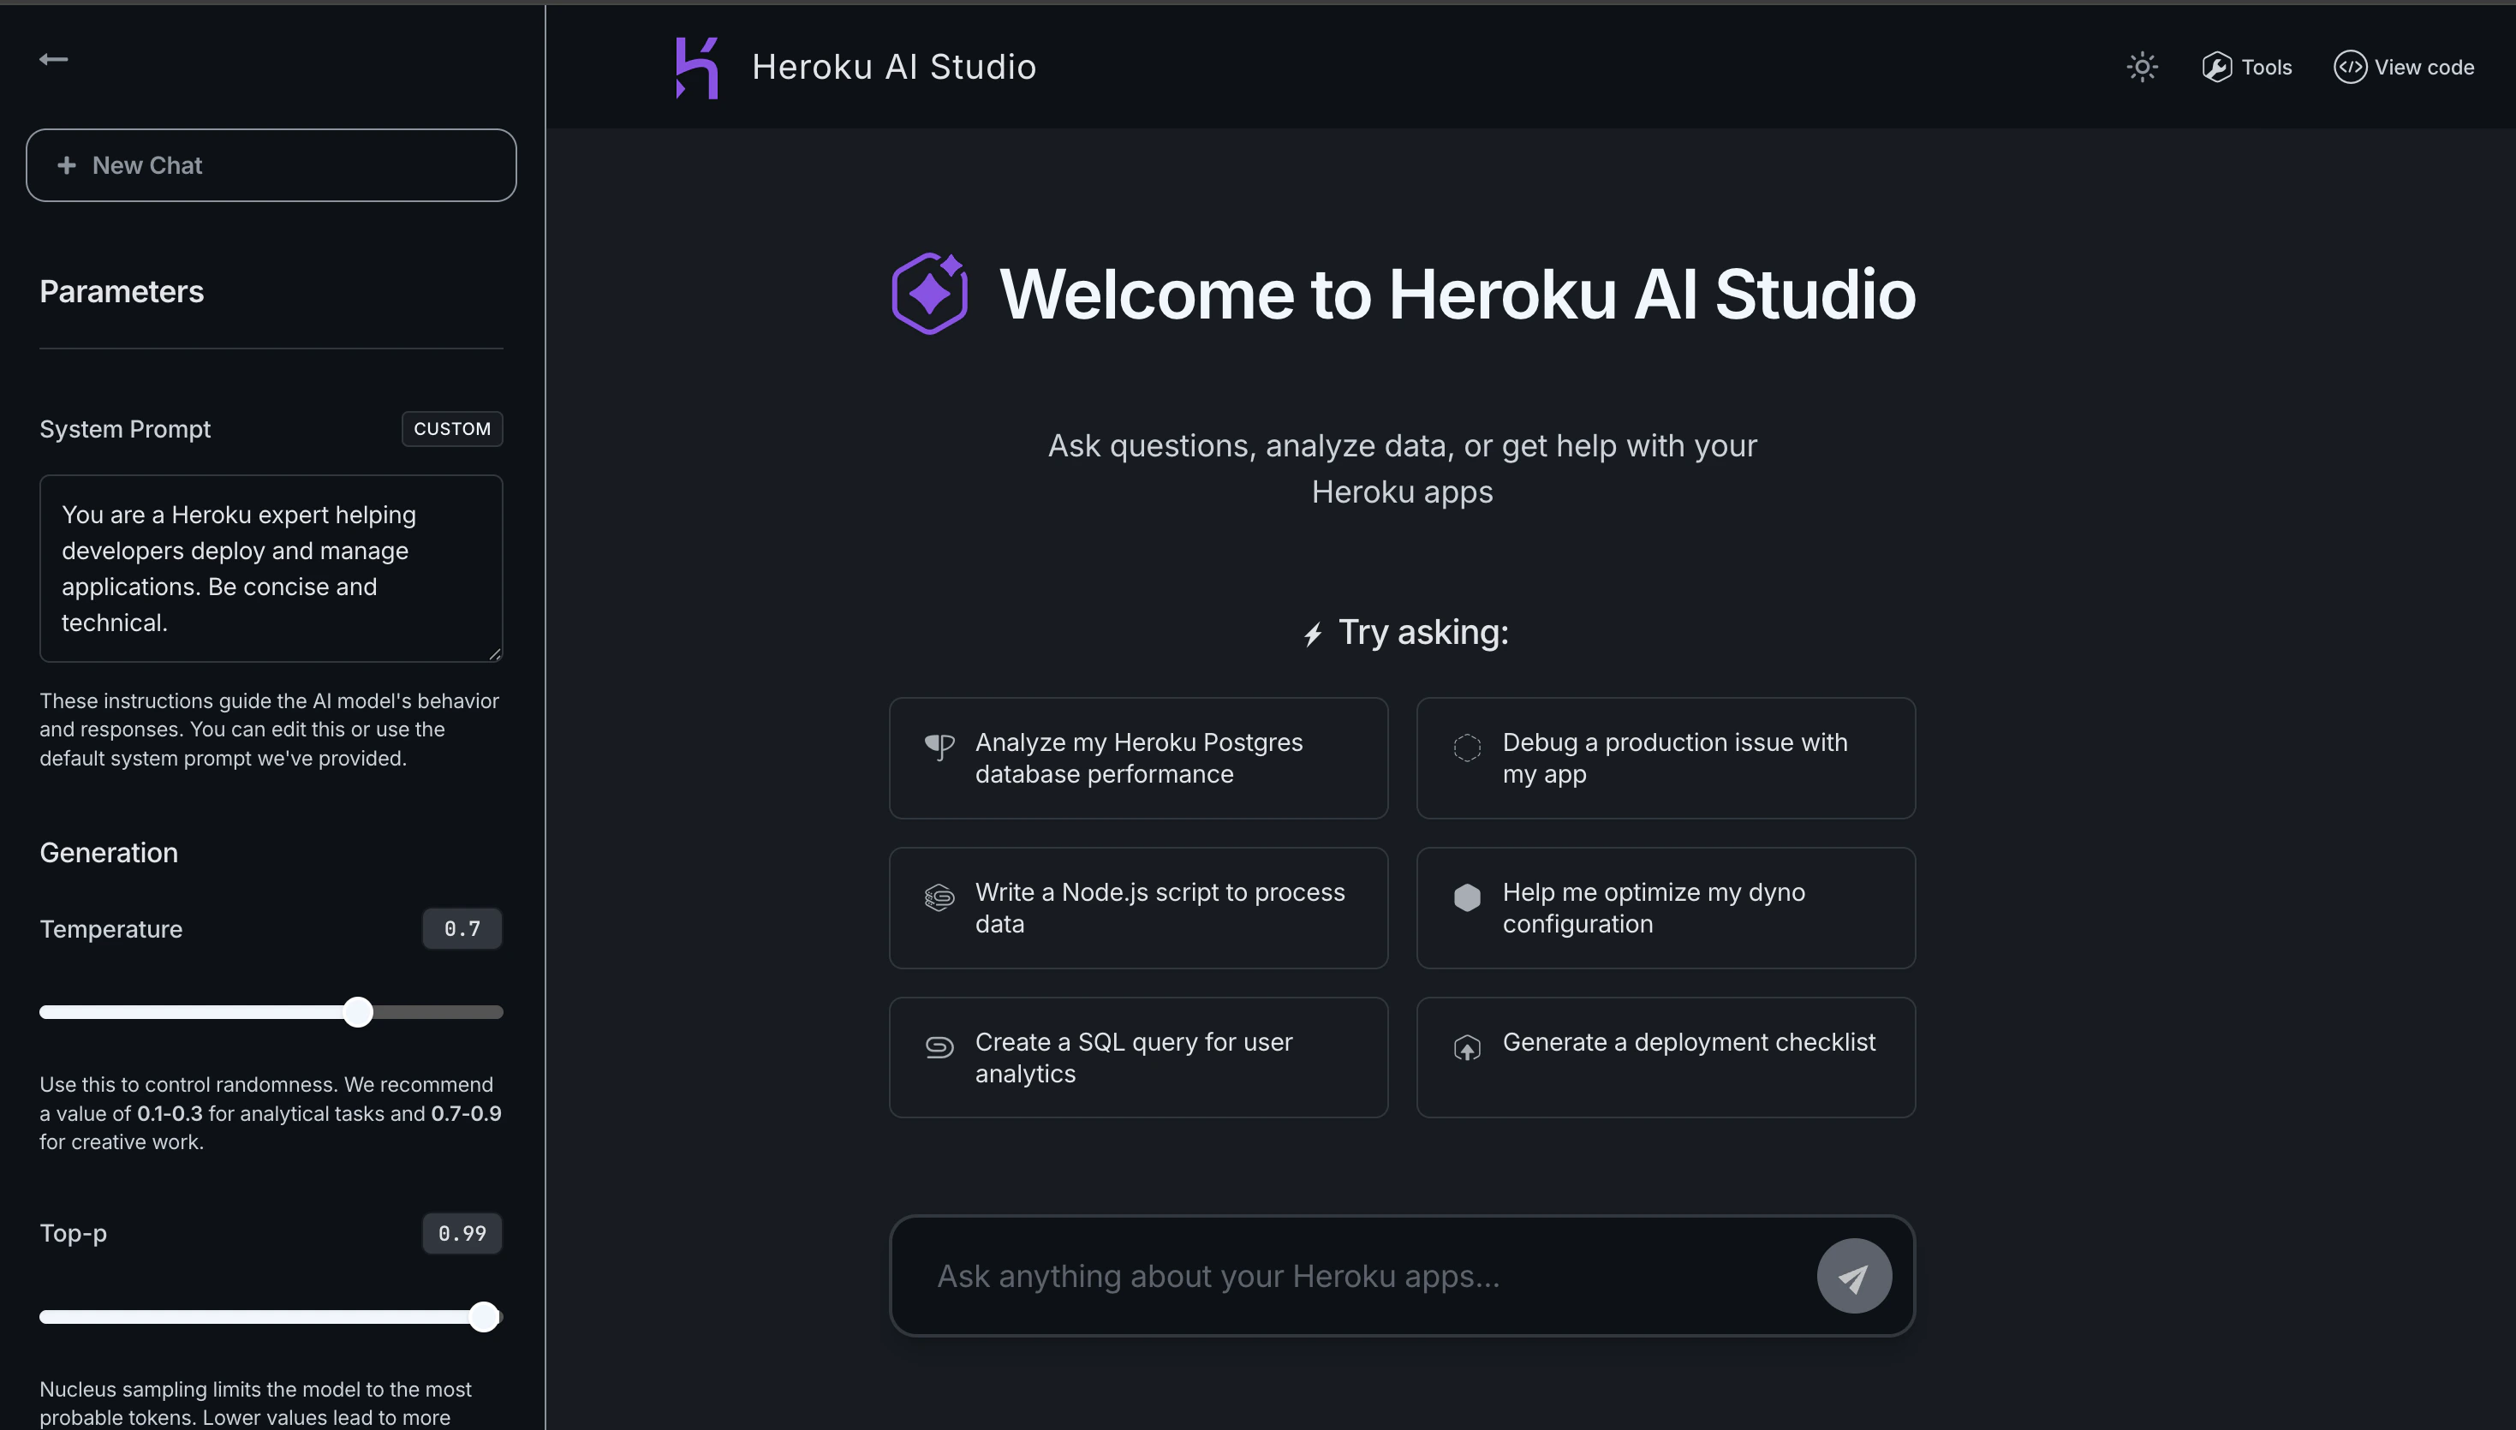Click the deployment checklist card's upload icon

click(x=1466, y=1047)
